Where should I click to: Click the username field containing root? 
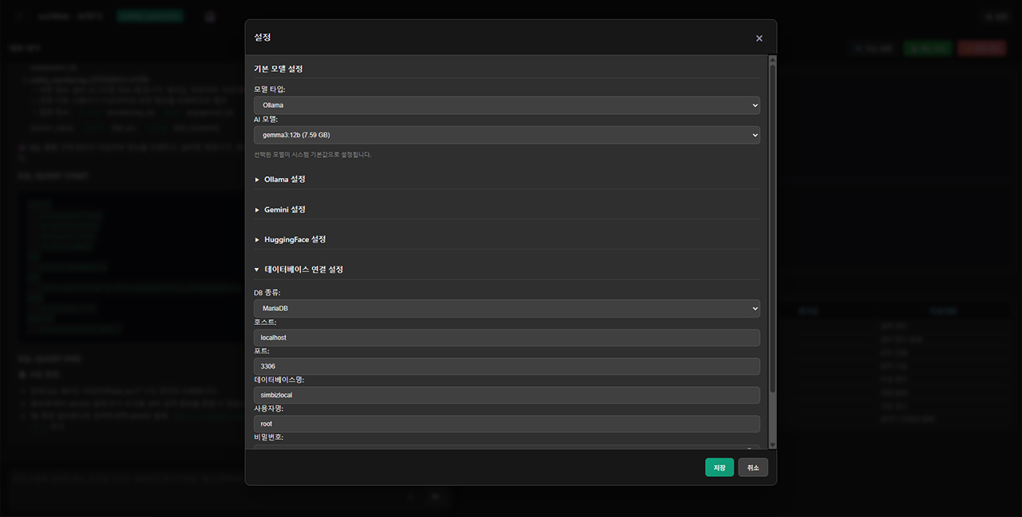[x=506, y=424]
